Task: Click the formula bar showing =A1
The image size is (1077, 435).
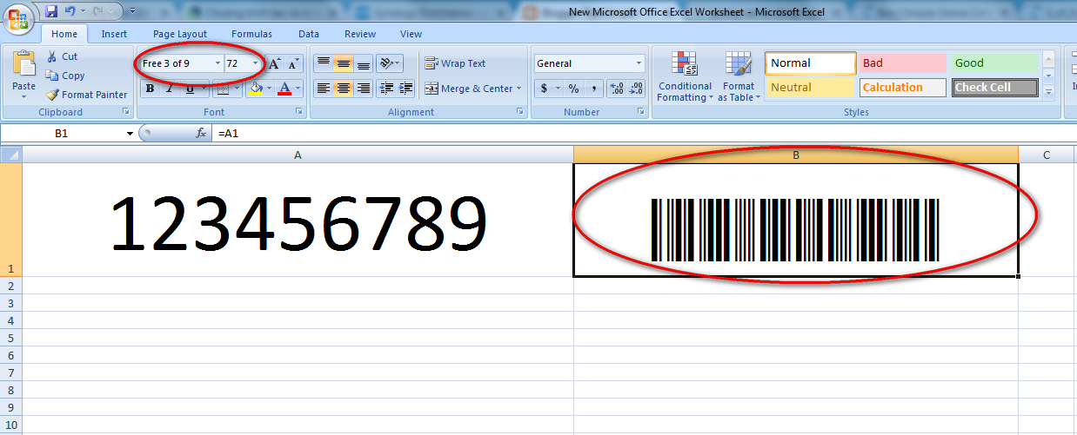Action: coord(644,133)
